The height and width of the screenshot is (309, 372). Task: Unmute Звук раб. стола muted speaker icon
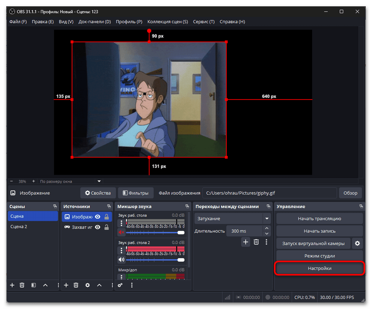click(121, 232)
